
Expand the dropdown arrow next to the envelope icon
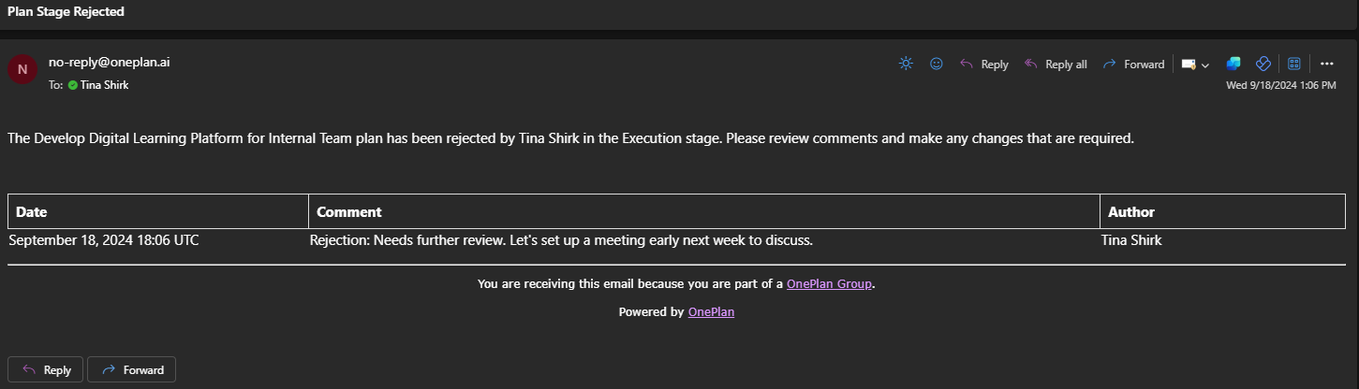point(1205,65)
